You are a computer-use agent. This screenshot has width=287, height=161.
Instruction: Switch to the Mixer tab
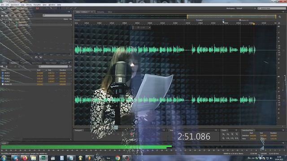click(x=110, y=12)
